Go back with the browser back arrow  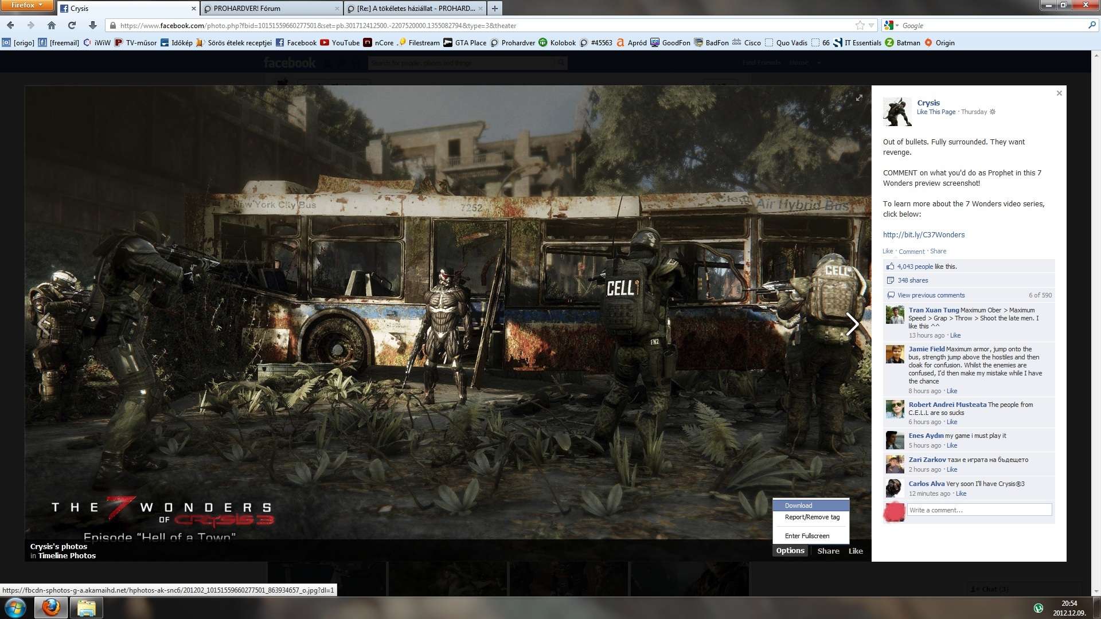pos(10,25)
